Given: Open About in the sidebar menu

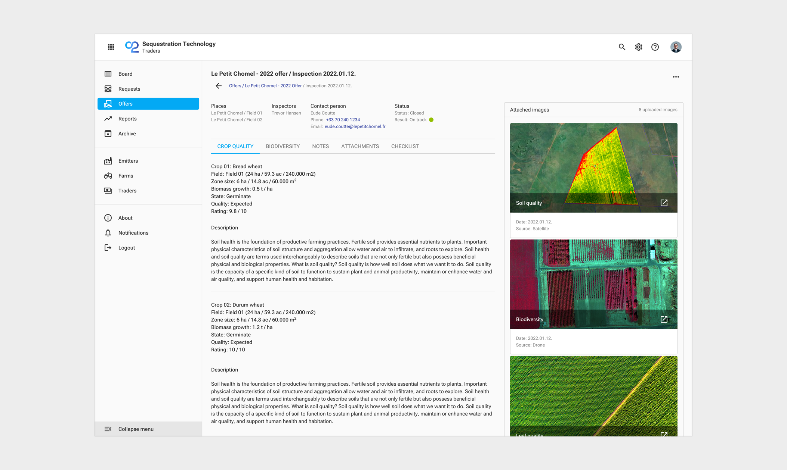Looking at the screenshot, I should point(148,218).
